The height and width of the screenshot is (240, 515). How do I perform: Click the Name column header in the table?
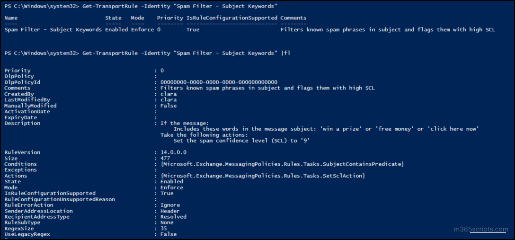pos(11,18)
